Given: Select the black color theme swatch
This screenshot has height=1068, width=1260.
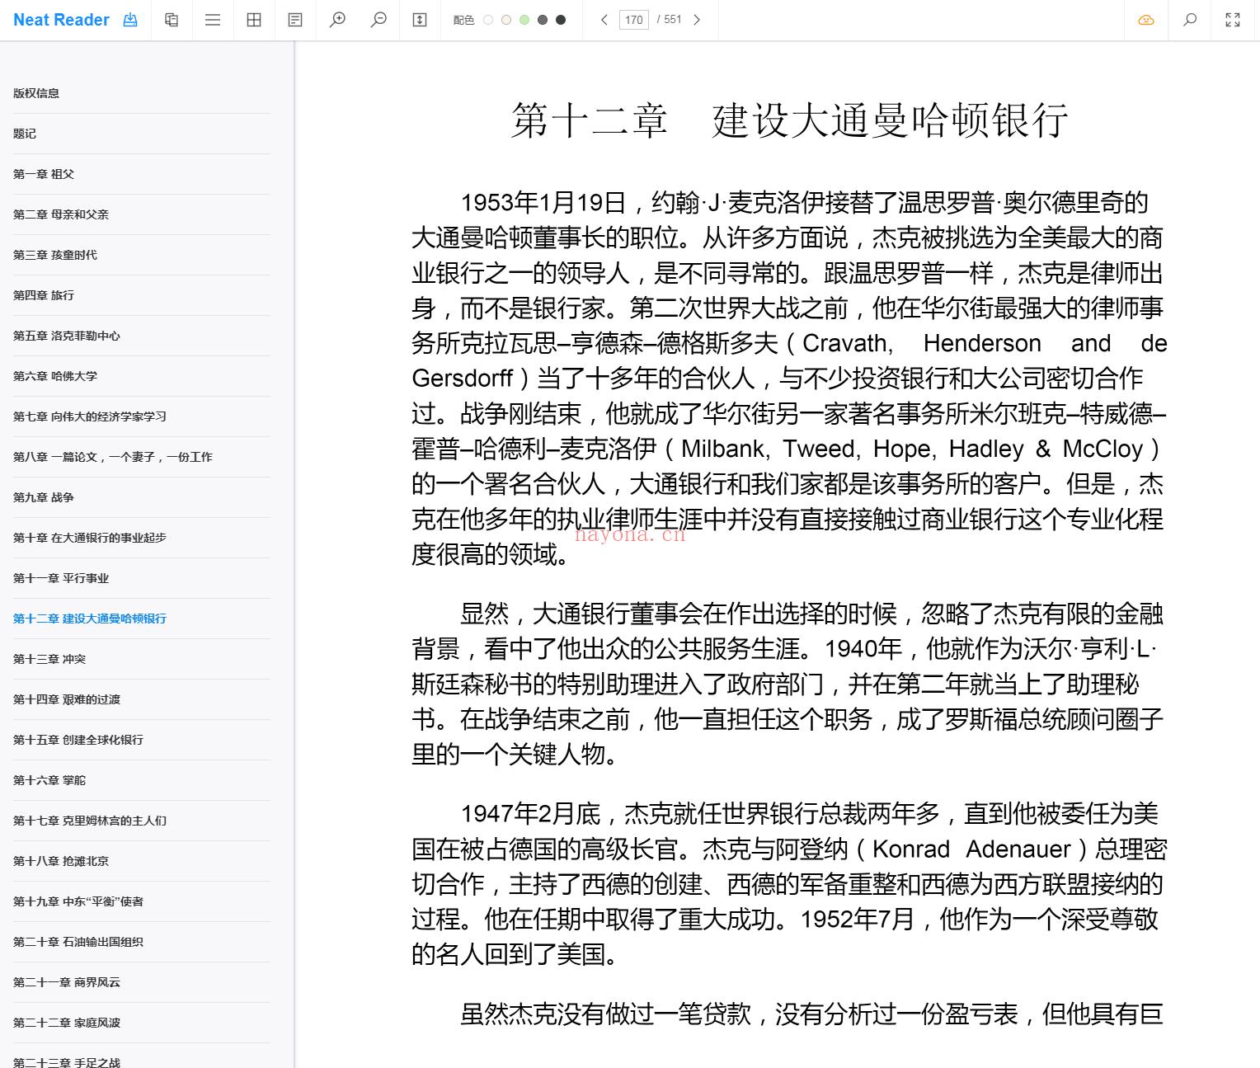Looking at the screenshot, I should click(x=561, y=20).
